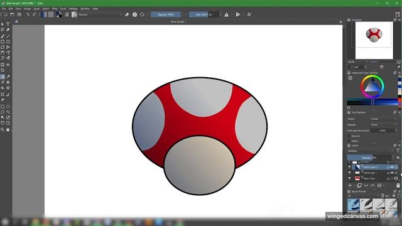This screenshot has width=402, height=226.
Task: Reload the original brush preset
Action: point(143,14)
